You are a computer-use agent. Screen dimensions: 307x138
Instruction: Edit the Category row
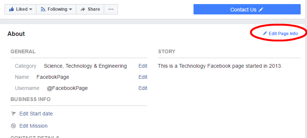tap(143, 66)
